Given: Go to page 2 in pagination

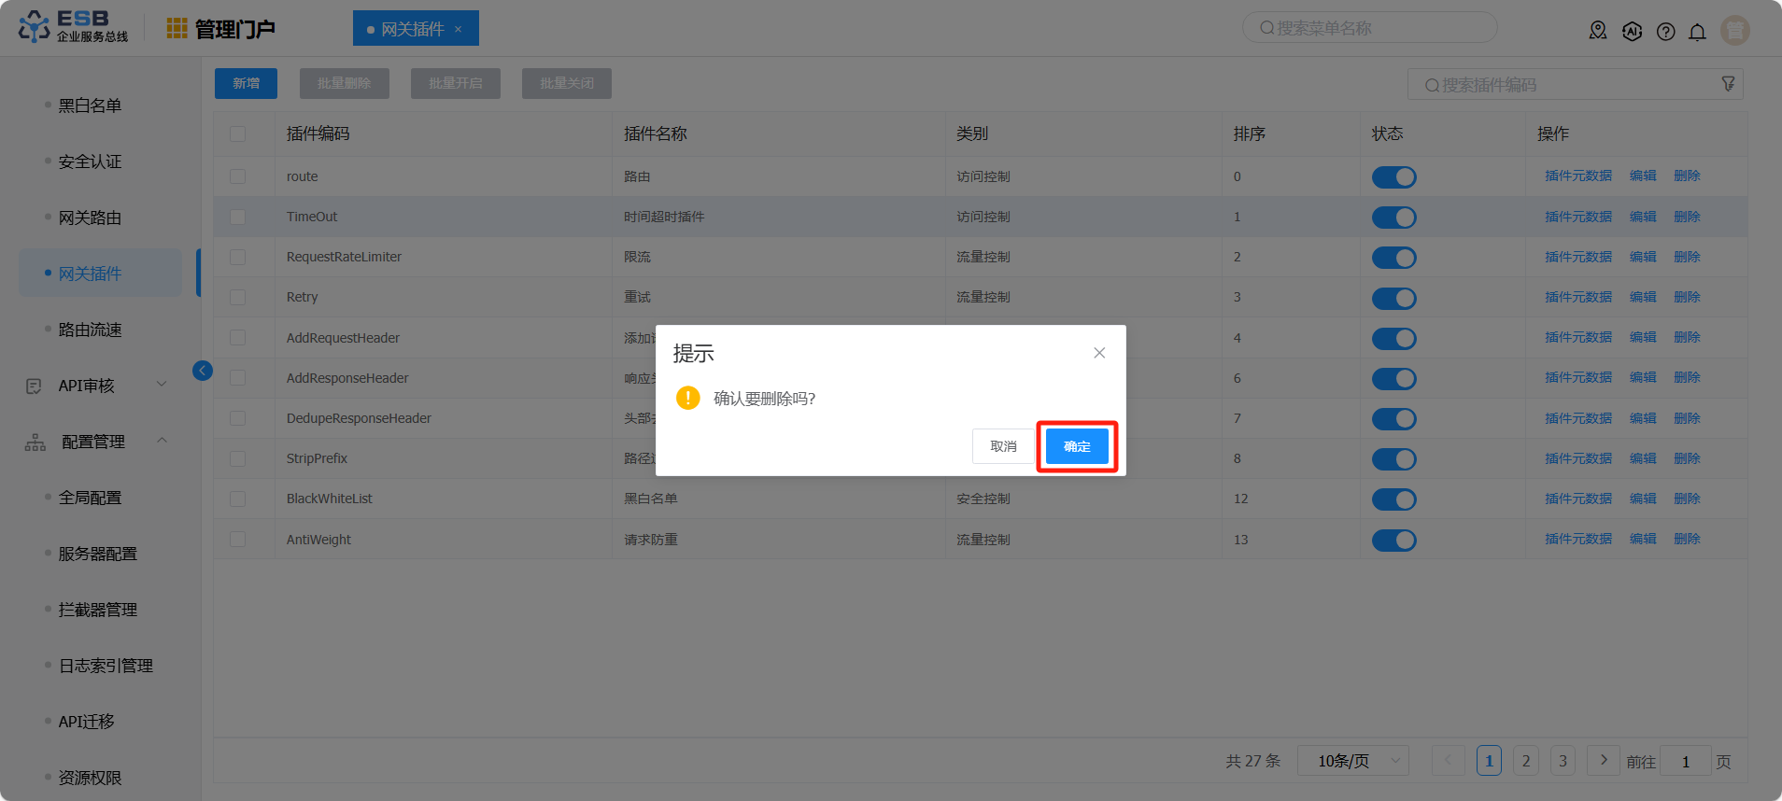Looking at the screenshot, I should [x=1526, y=761].
